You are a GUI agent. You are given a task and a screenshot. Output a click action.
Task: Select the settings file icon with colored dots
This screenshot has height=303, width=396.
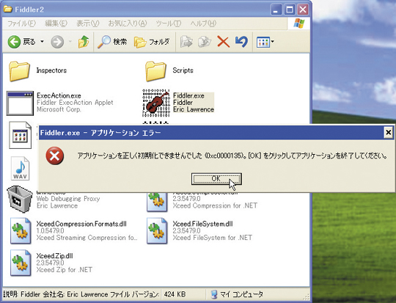click(x=21, y=135)
